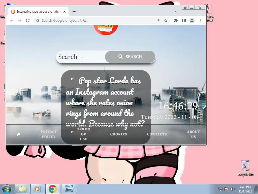The image size is (258, 194).
Task: Restore down the Chrome window
Action: pyautogui.click(x=191, y=7)
